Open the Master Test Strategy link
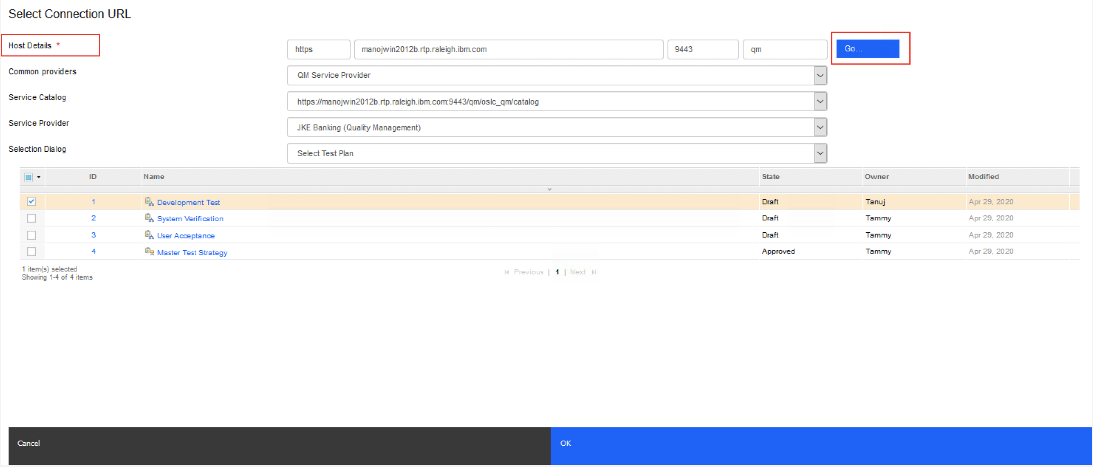The image size is (1093, 467). click(x=192, y=252)
